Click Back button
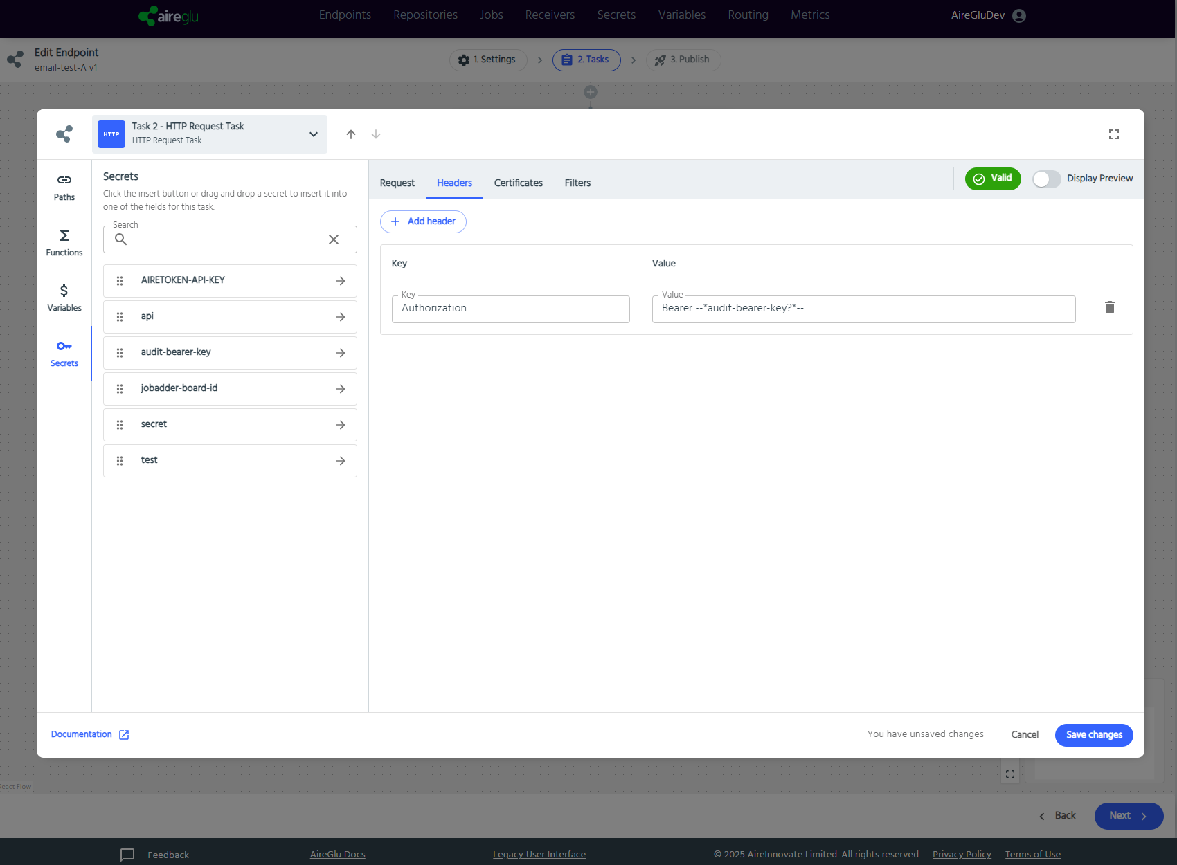This screenshot has width=1177, height=865. [1057, 816]
